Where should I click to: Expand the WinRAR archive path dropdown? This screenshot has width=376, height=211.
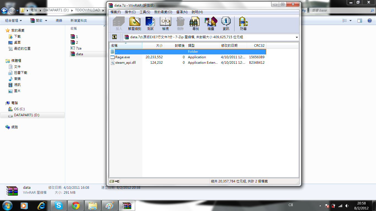coord(297,37)
